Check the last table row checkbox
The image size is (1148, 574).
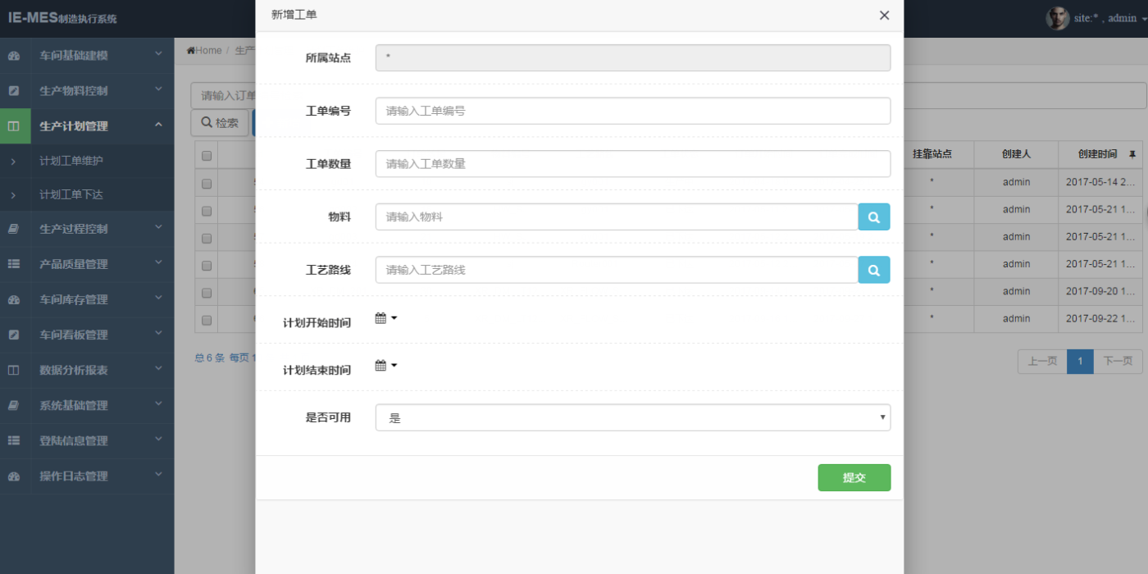click(x=207, y=320)
